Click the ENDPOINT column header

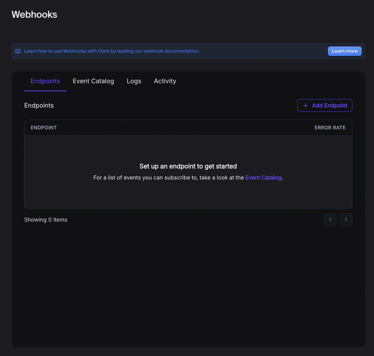click(44, 127)
